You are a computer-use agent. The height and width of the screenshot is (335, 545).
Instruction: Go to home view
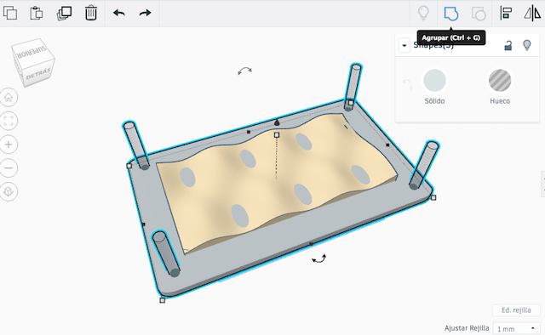coord(9,97)
